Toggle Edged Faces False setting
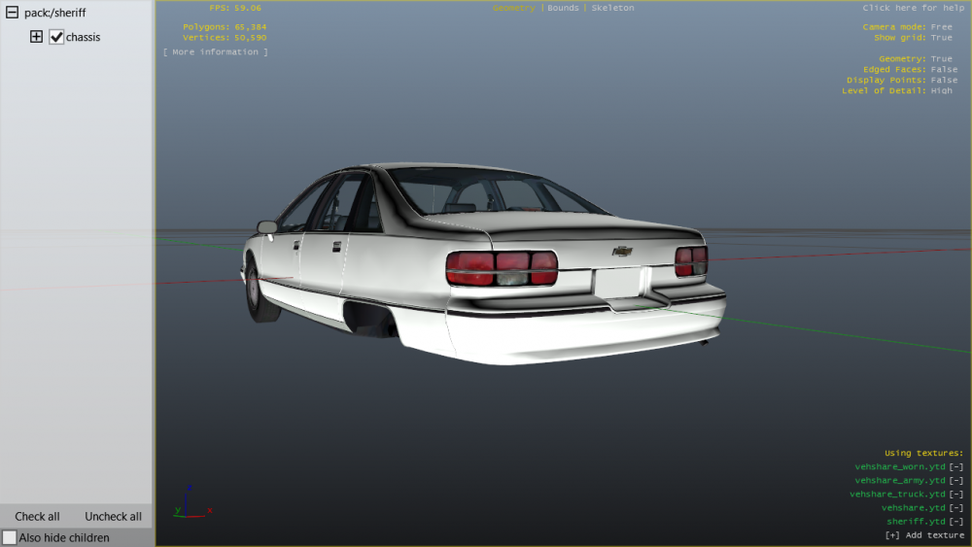The width and height of the screenshot is (972, 547). [910, 69]
